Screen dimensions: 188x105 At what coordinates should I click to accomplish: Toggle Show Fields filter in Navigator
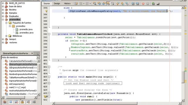pyautogui.click(x=11, y=102)
